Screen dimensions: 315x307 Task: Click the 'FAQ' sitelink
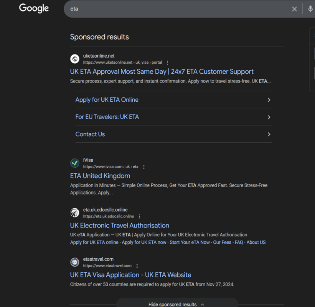point(239,242)
